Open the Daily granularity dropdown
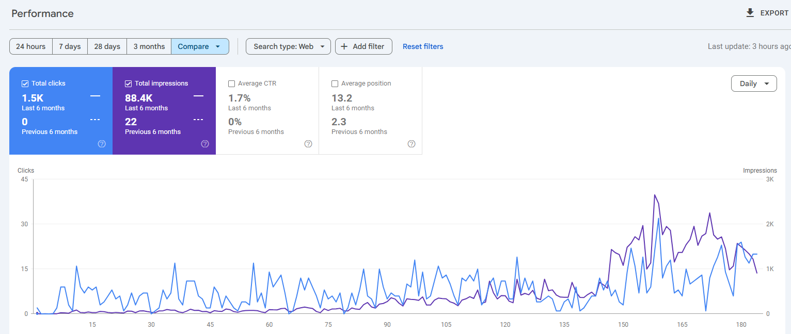 point(753,83)
